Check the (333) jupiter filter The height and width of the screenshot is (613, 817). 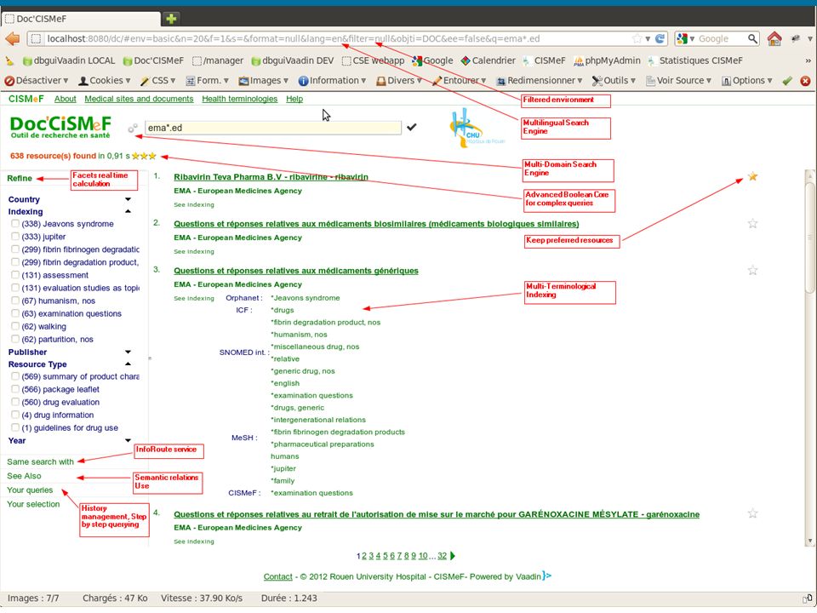[x=15, y=237]
